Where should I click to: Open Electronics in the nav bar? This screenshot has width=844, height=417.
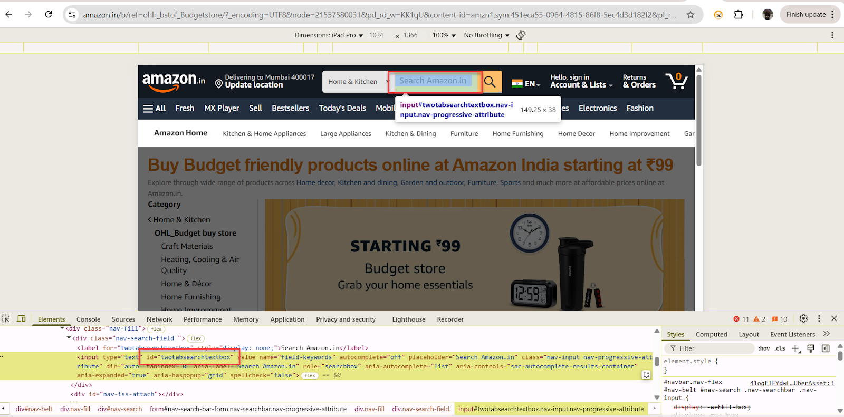click(x=598, y=108)
